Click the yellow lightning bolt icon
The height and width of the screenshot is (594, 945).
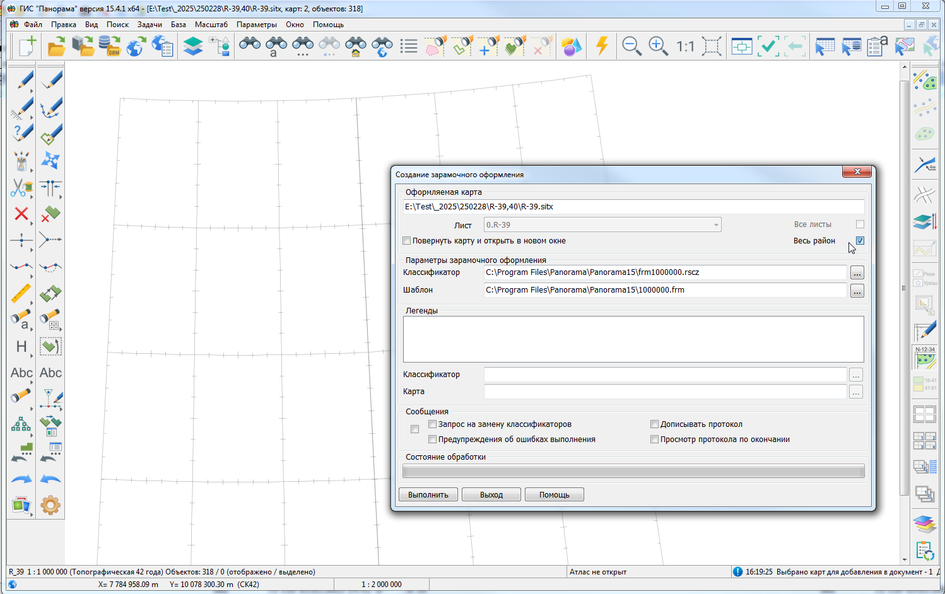point(602,46)
